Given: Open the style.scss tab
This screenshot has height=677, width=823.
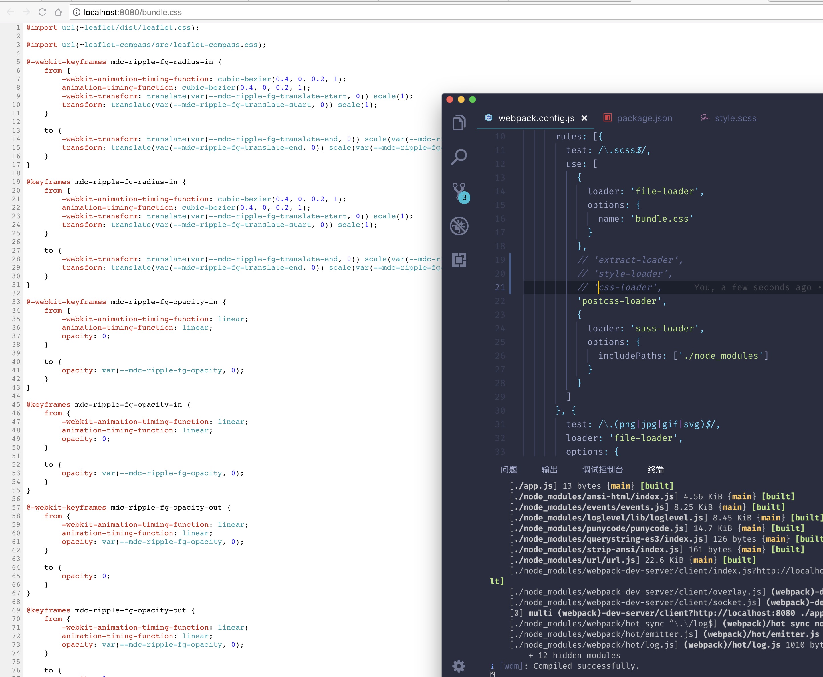Looking at the screenshot, I should [735, 118].
